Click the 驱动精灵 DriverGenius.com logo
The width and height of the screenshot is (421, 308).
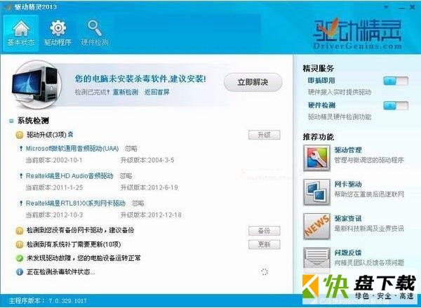coord(357,34)
